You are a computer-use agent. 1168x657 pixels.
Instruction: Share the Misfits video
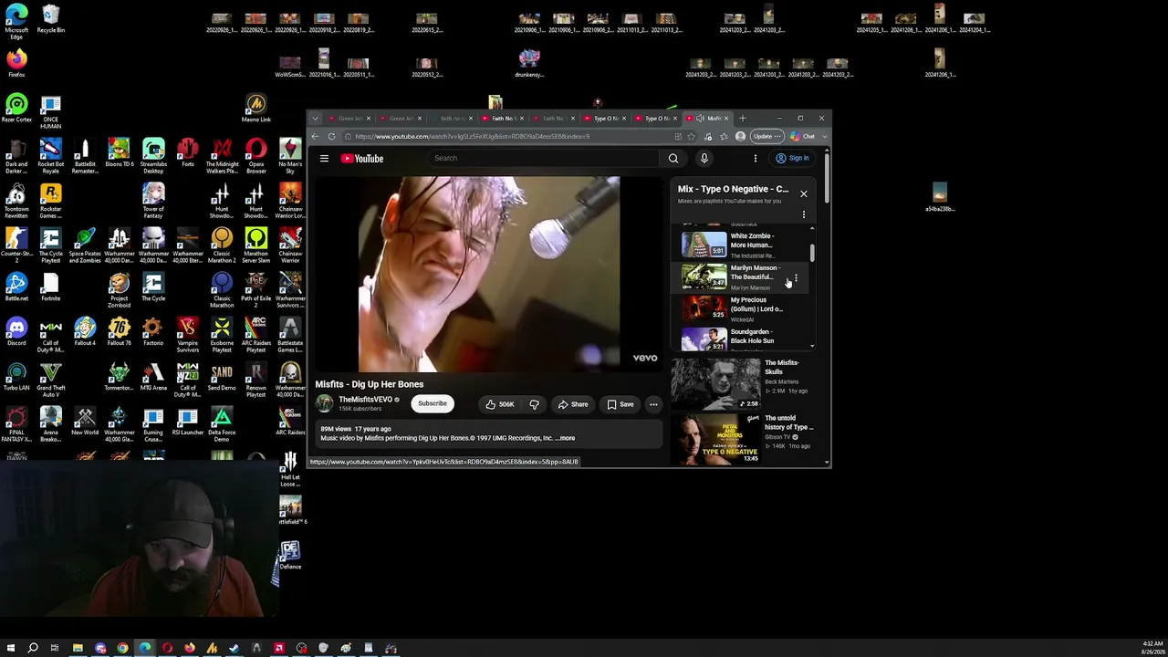click(573, 404)
